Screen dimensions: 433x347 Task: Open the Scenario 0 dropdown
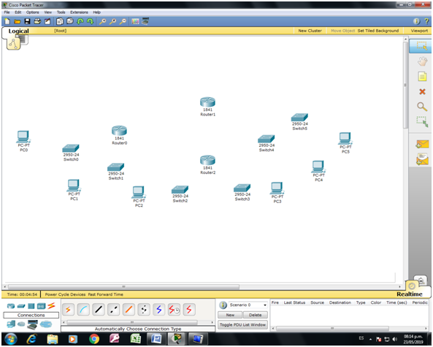pyautogui.click(x=248, y=305)
